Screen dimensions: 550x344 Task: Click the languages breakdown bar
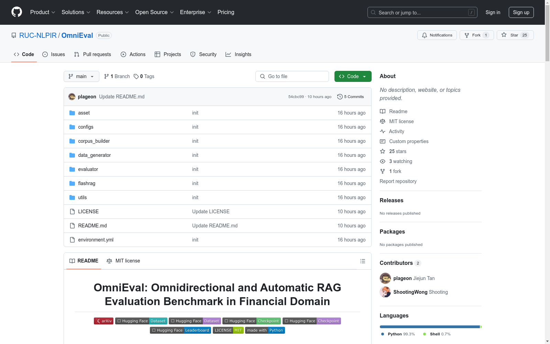click(x=431, y=327)
